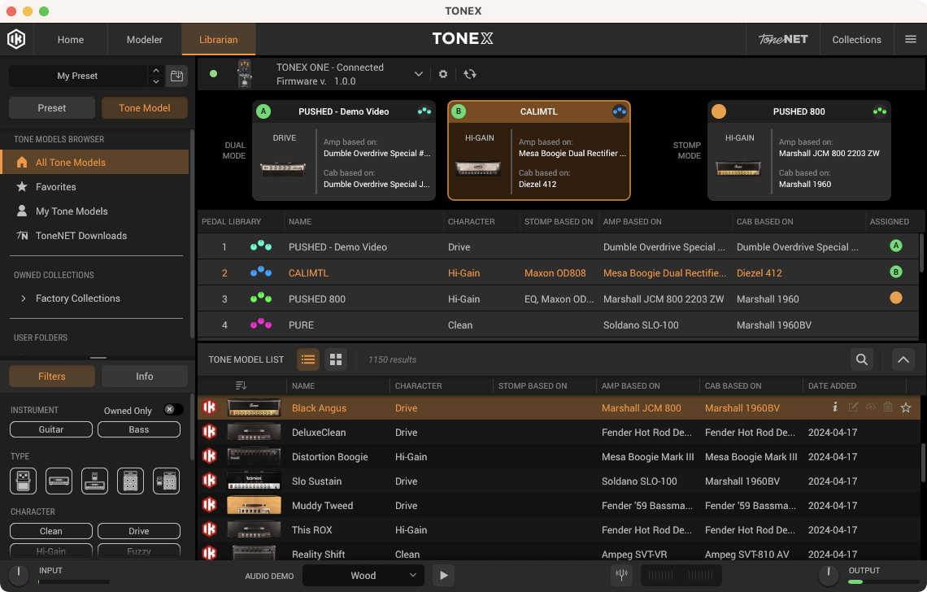Refresh the TONEX ONE connection
Image resolution: width=927 pixels, height=592 pixels.
pyautogui.click(x=471, y=73)
